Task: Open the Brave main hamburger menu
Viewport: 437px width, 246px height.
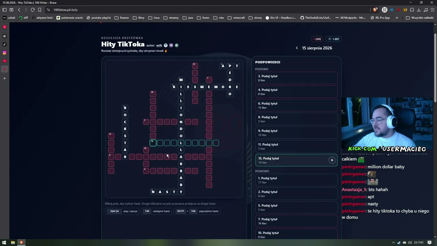Action: pyautogui.click(x=432, y=10)
